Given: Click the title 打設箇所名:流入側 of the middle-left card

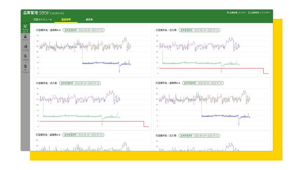Looking at the screenshot, I should [47, 83].
